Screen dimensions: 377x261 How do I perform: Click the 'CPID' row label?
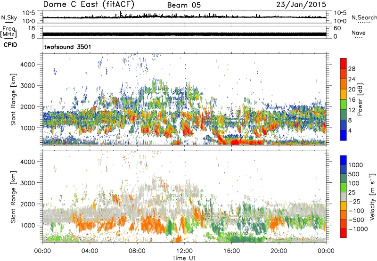click(10, 45)
